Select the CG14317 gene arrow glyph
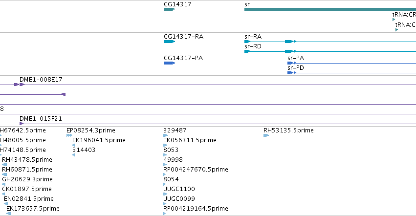The width and height of the screenshot is (416, 216). click(x=169, y=9)
